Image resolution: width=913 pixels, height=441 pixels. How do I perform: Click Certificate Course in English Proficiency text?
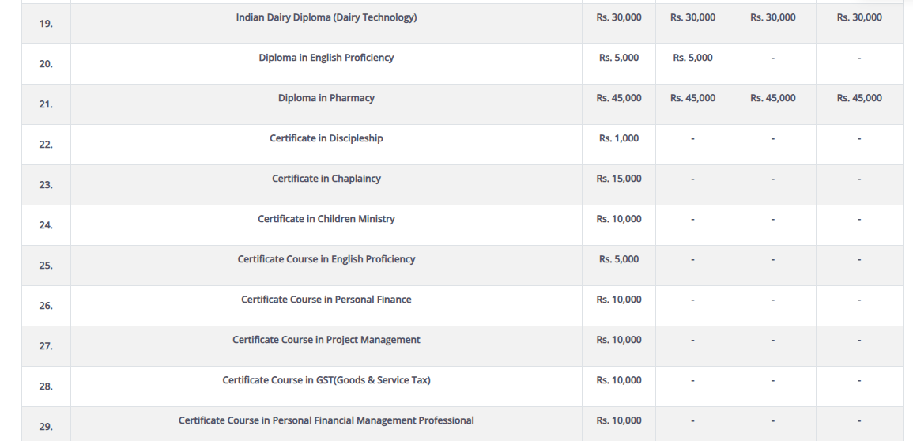pos(326,259)
